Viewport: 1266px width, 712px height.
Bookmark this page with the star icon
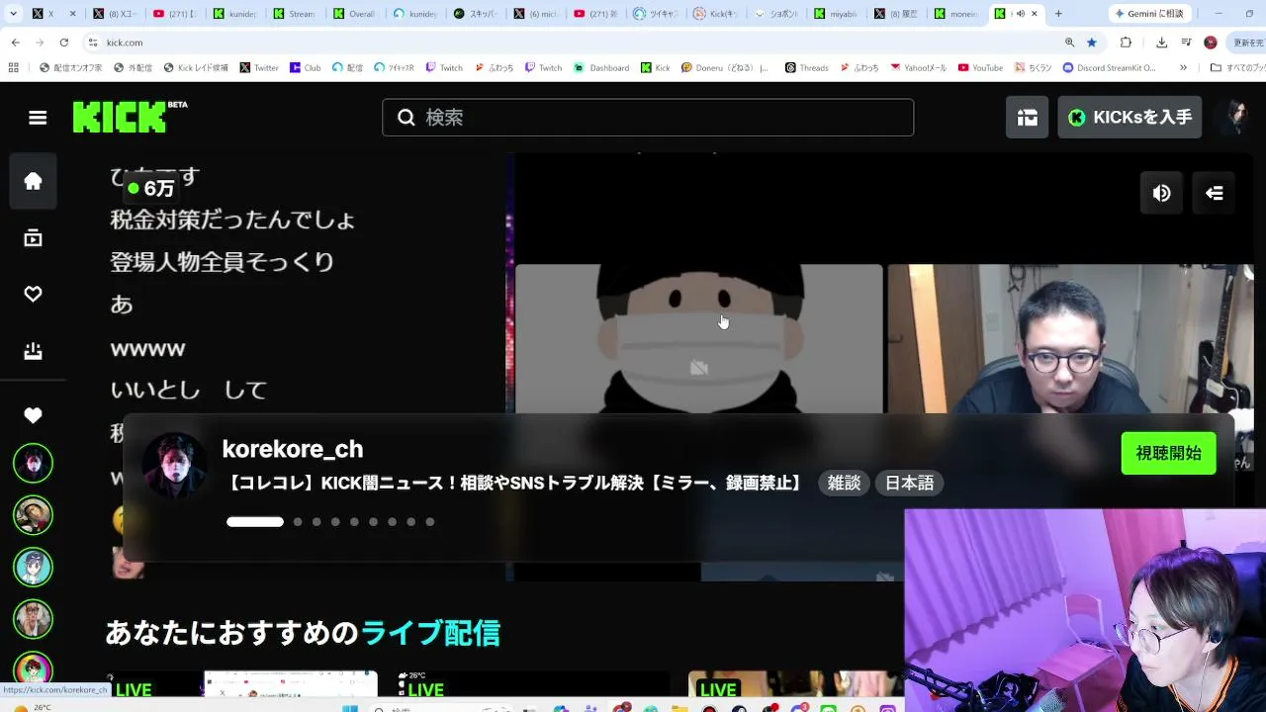tap(1092, 43)
